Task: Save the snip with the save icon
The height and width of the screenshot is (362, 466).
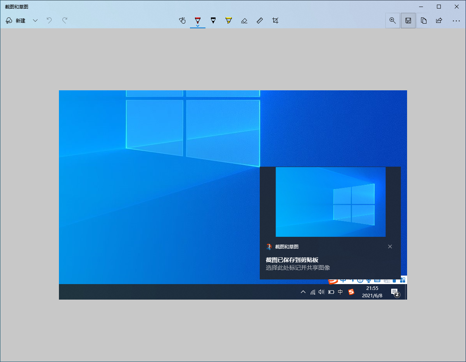Action: (x=408, y=21)
